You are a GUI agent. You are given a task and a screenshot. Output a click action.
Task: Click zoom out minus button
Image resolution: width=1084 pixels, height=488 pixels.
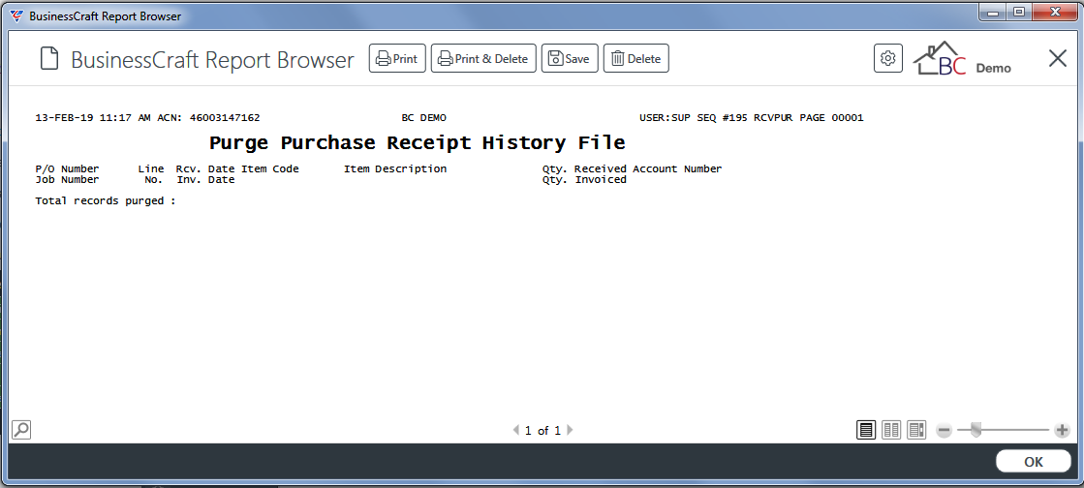pos(945,431)
